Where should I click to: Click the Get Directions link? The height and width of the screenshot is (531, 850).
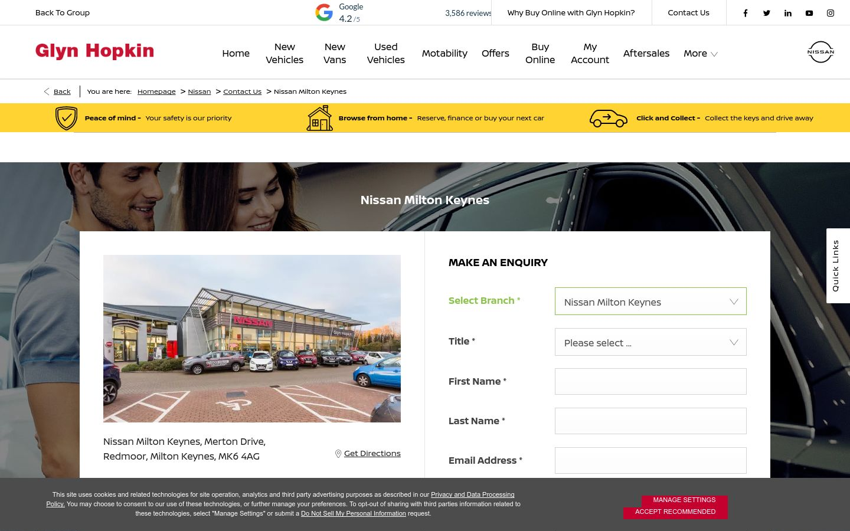click(372, 453)
